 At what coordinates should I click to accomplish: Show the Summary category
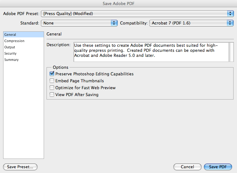24,60
